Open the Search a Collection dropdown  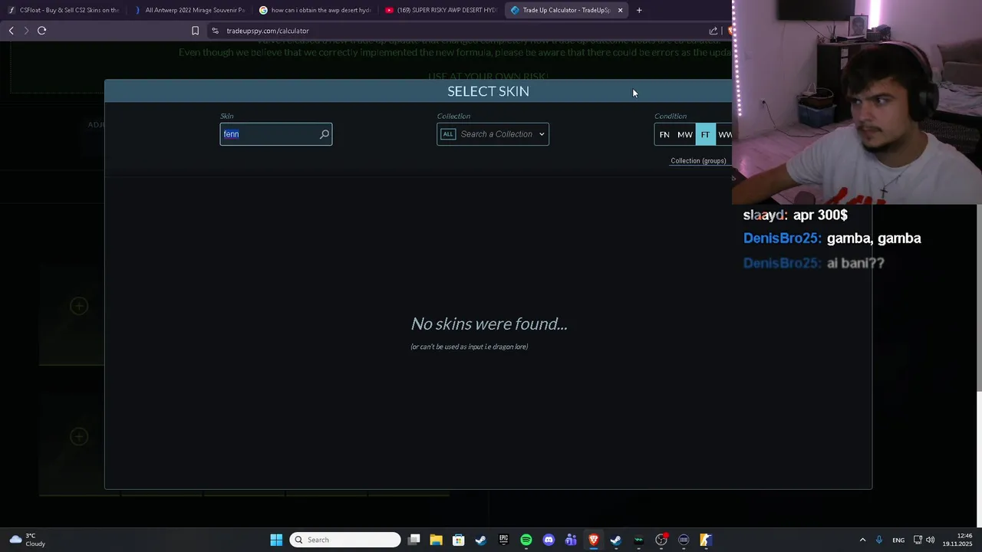493,134
